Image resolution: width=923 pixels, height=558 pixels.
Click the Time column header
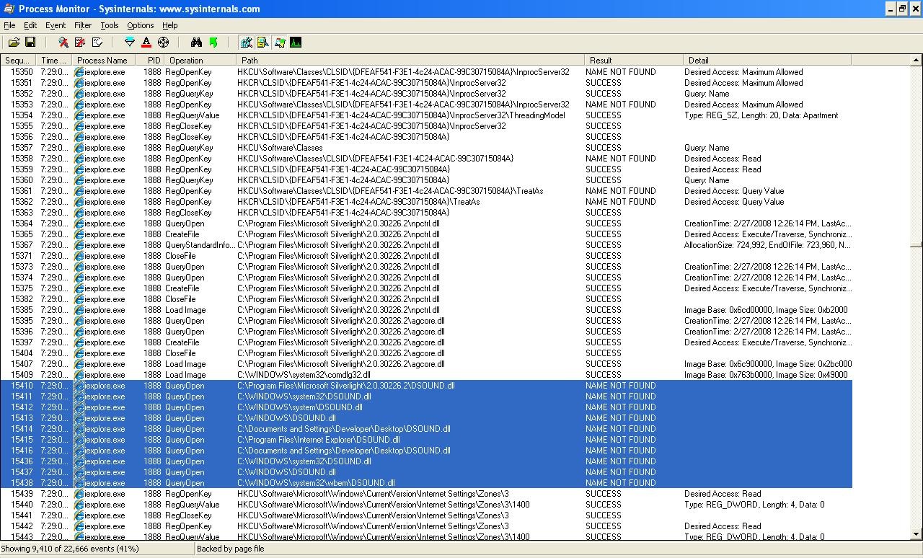54,61
